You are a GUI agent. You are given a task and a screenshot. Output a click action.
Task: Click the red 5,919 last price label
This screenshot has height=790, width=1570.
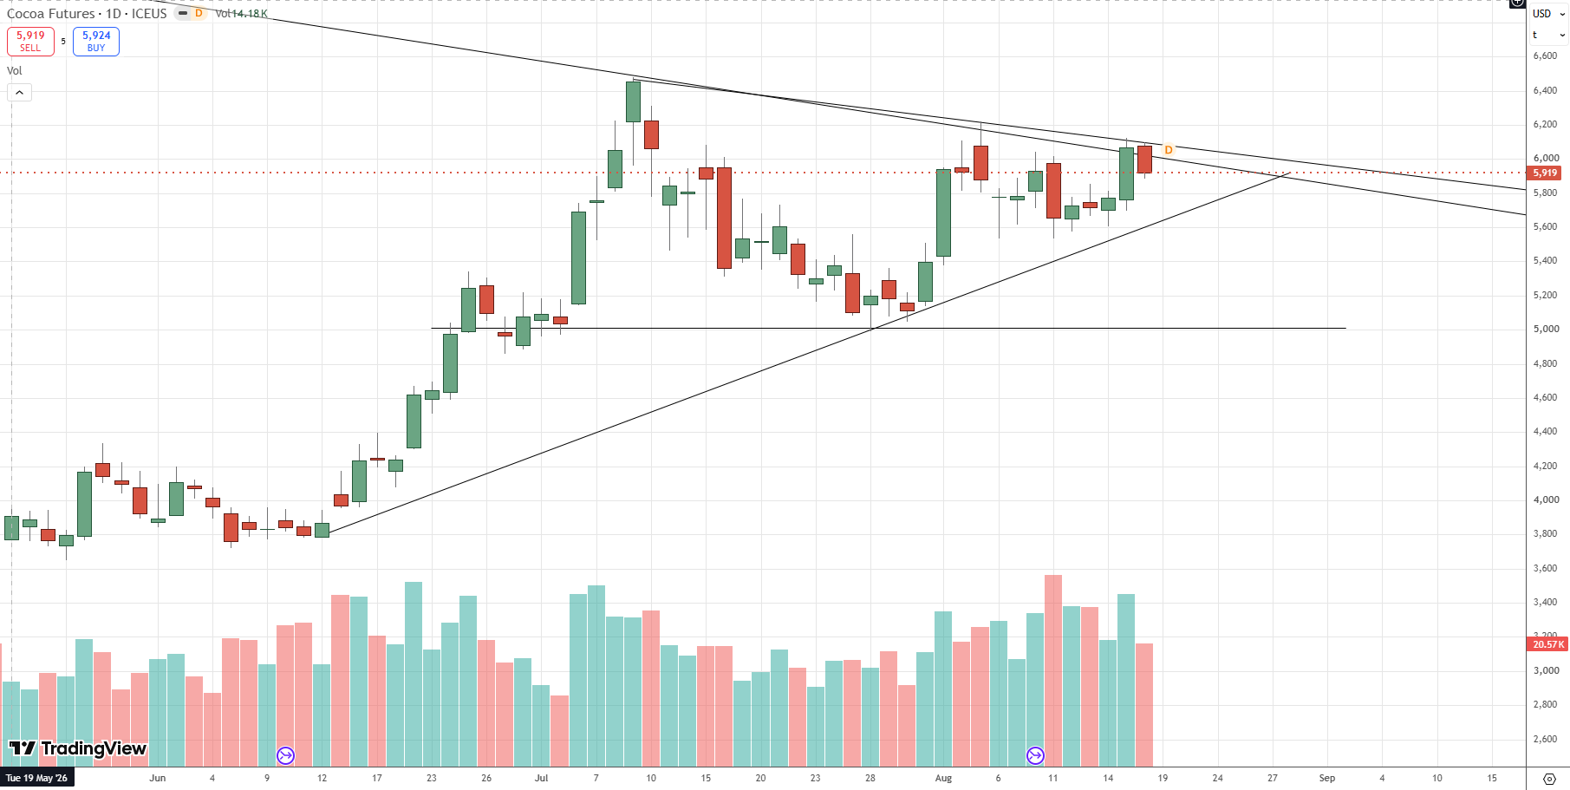pos(1546,173)
